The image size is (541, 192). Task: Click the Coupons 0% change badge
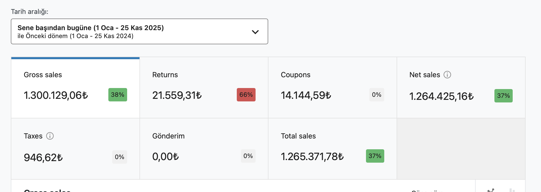377,95
